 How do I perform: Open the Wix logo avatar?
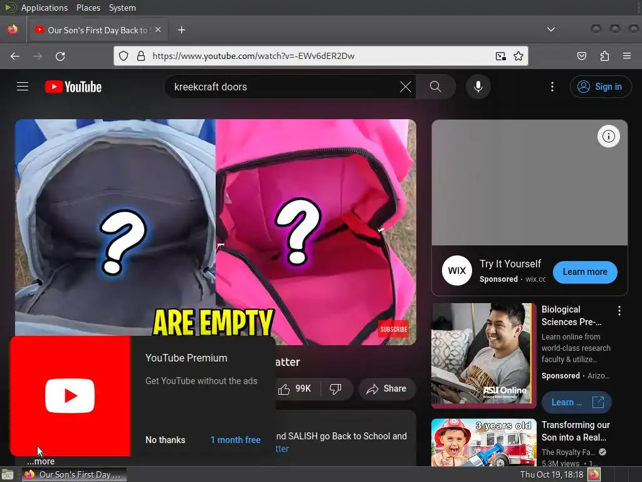click(x=456, y=270)
